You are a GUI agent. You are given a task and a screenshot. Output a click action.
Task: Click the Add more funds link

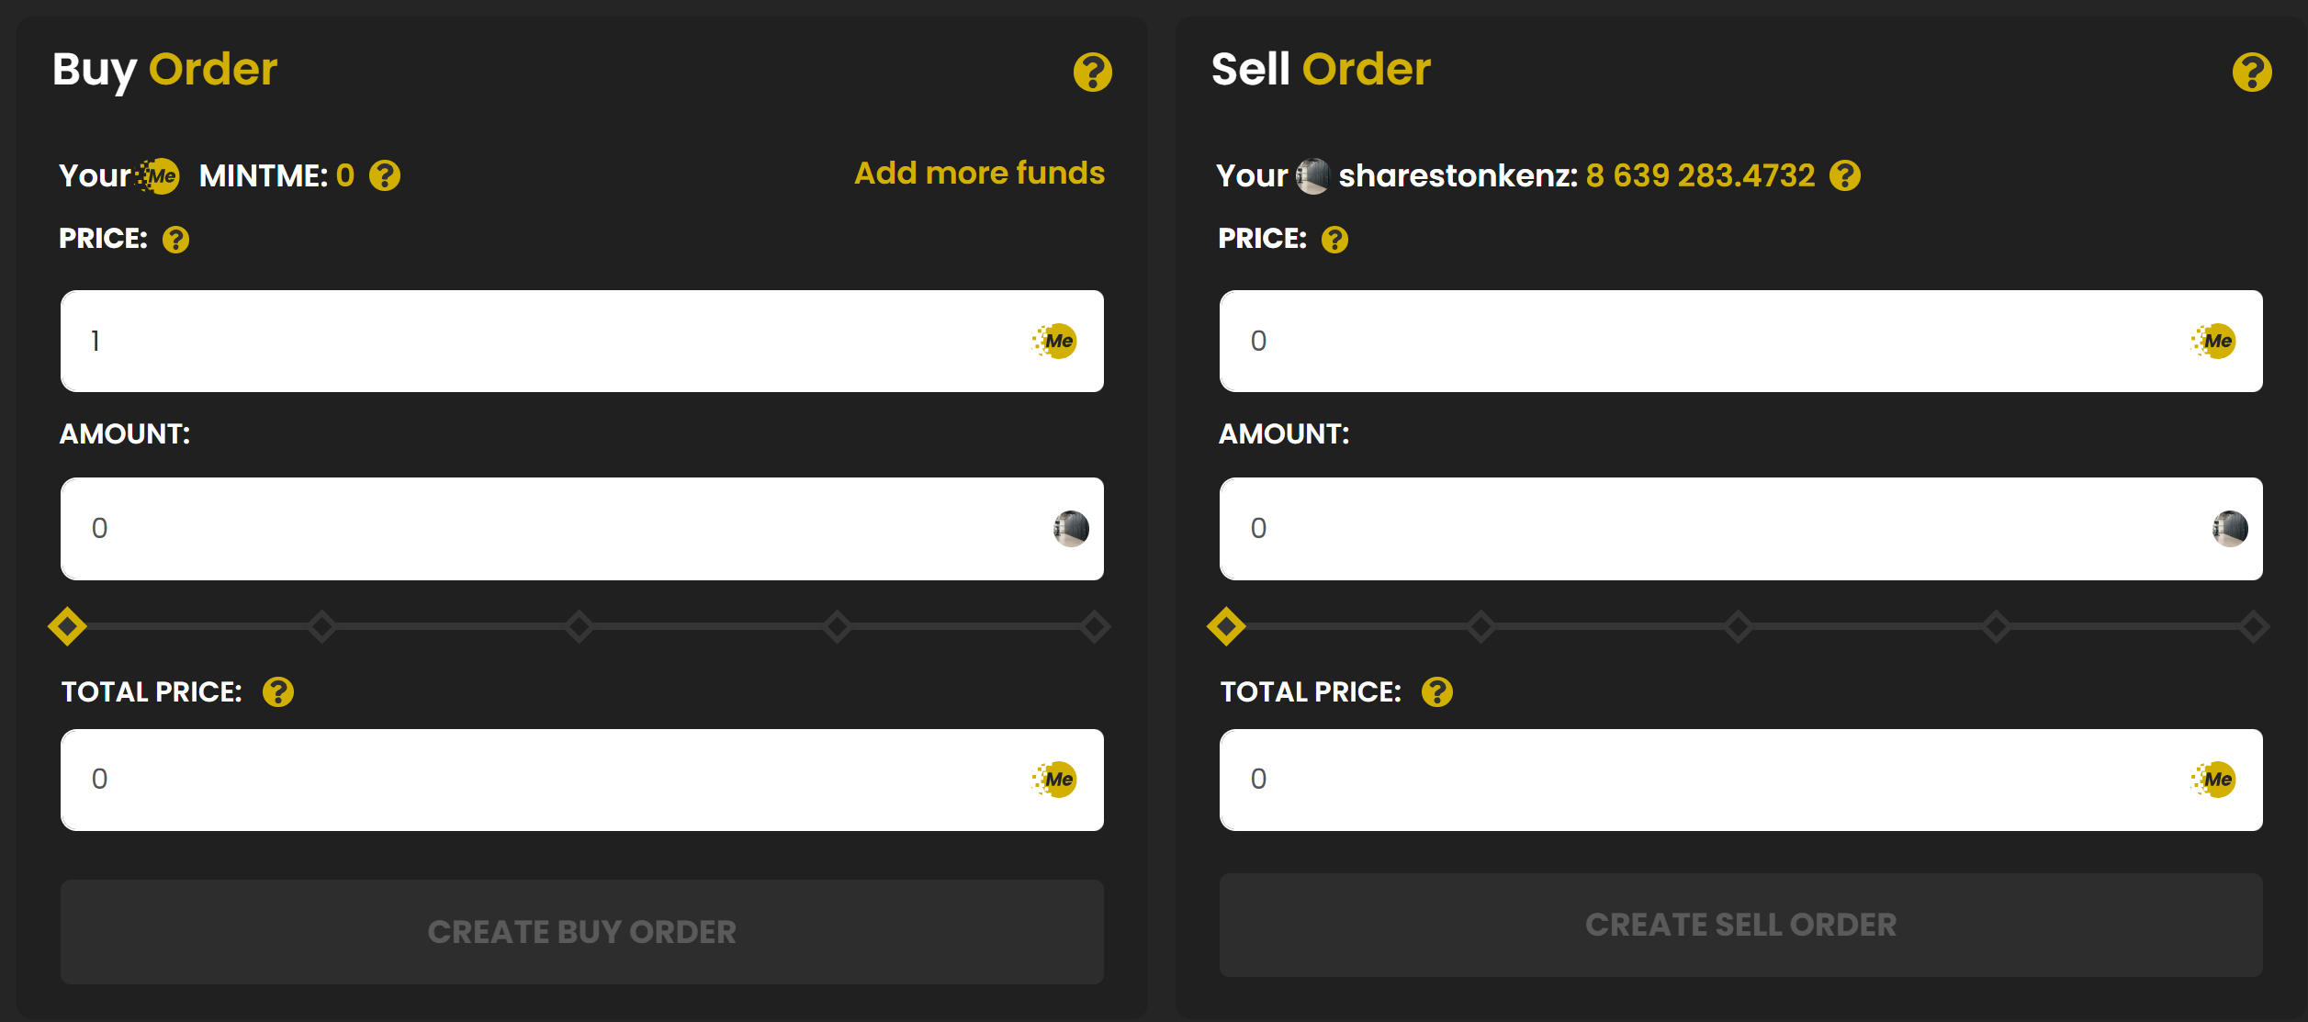coord(979,174)
